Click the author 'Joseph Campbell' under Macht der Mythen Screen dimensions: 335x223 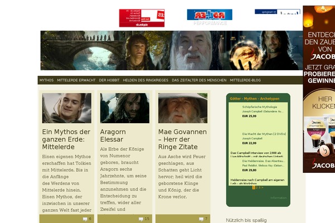tap(252, 138)
